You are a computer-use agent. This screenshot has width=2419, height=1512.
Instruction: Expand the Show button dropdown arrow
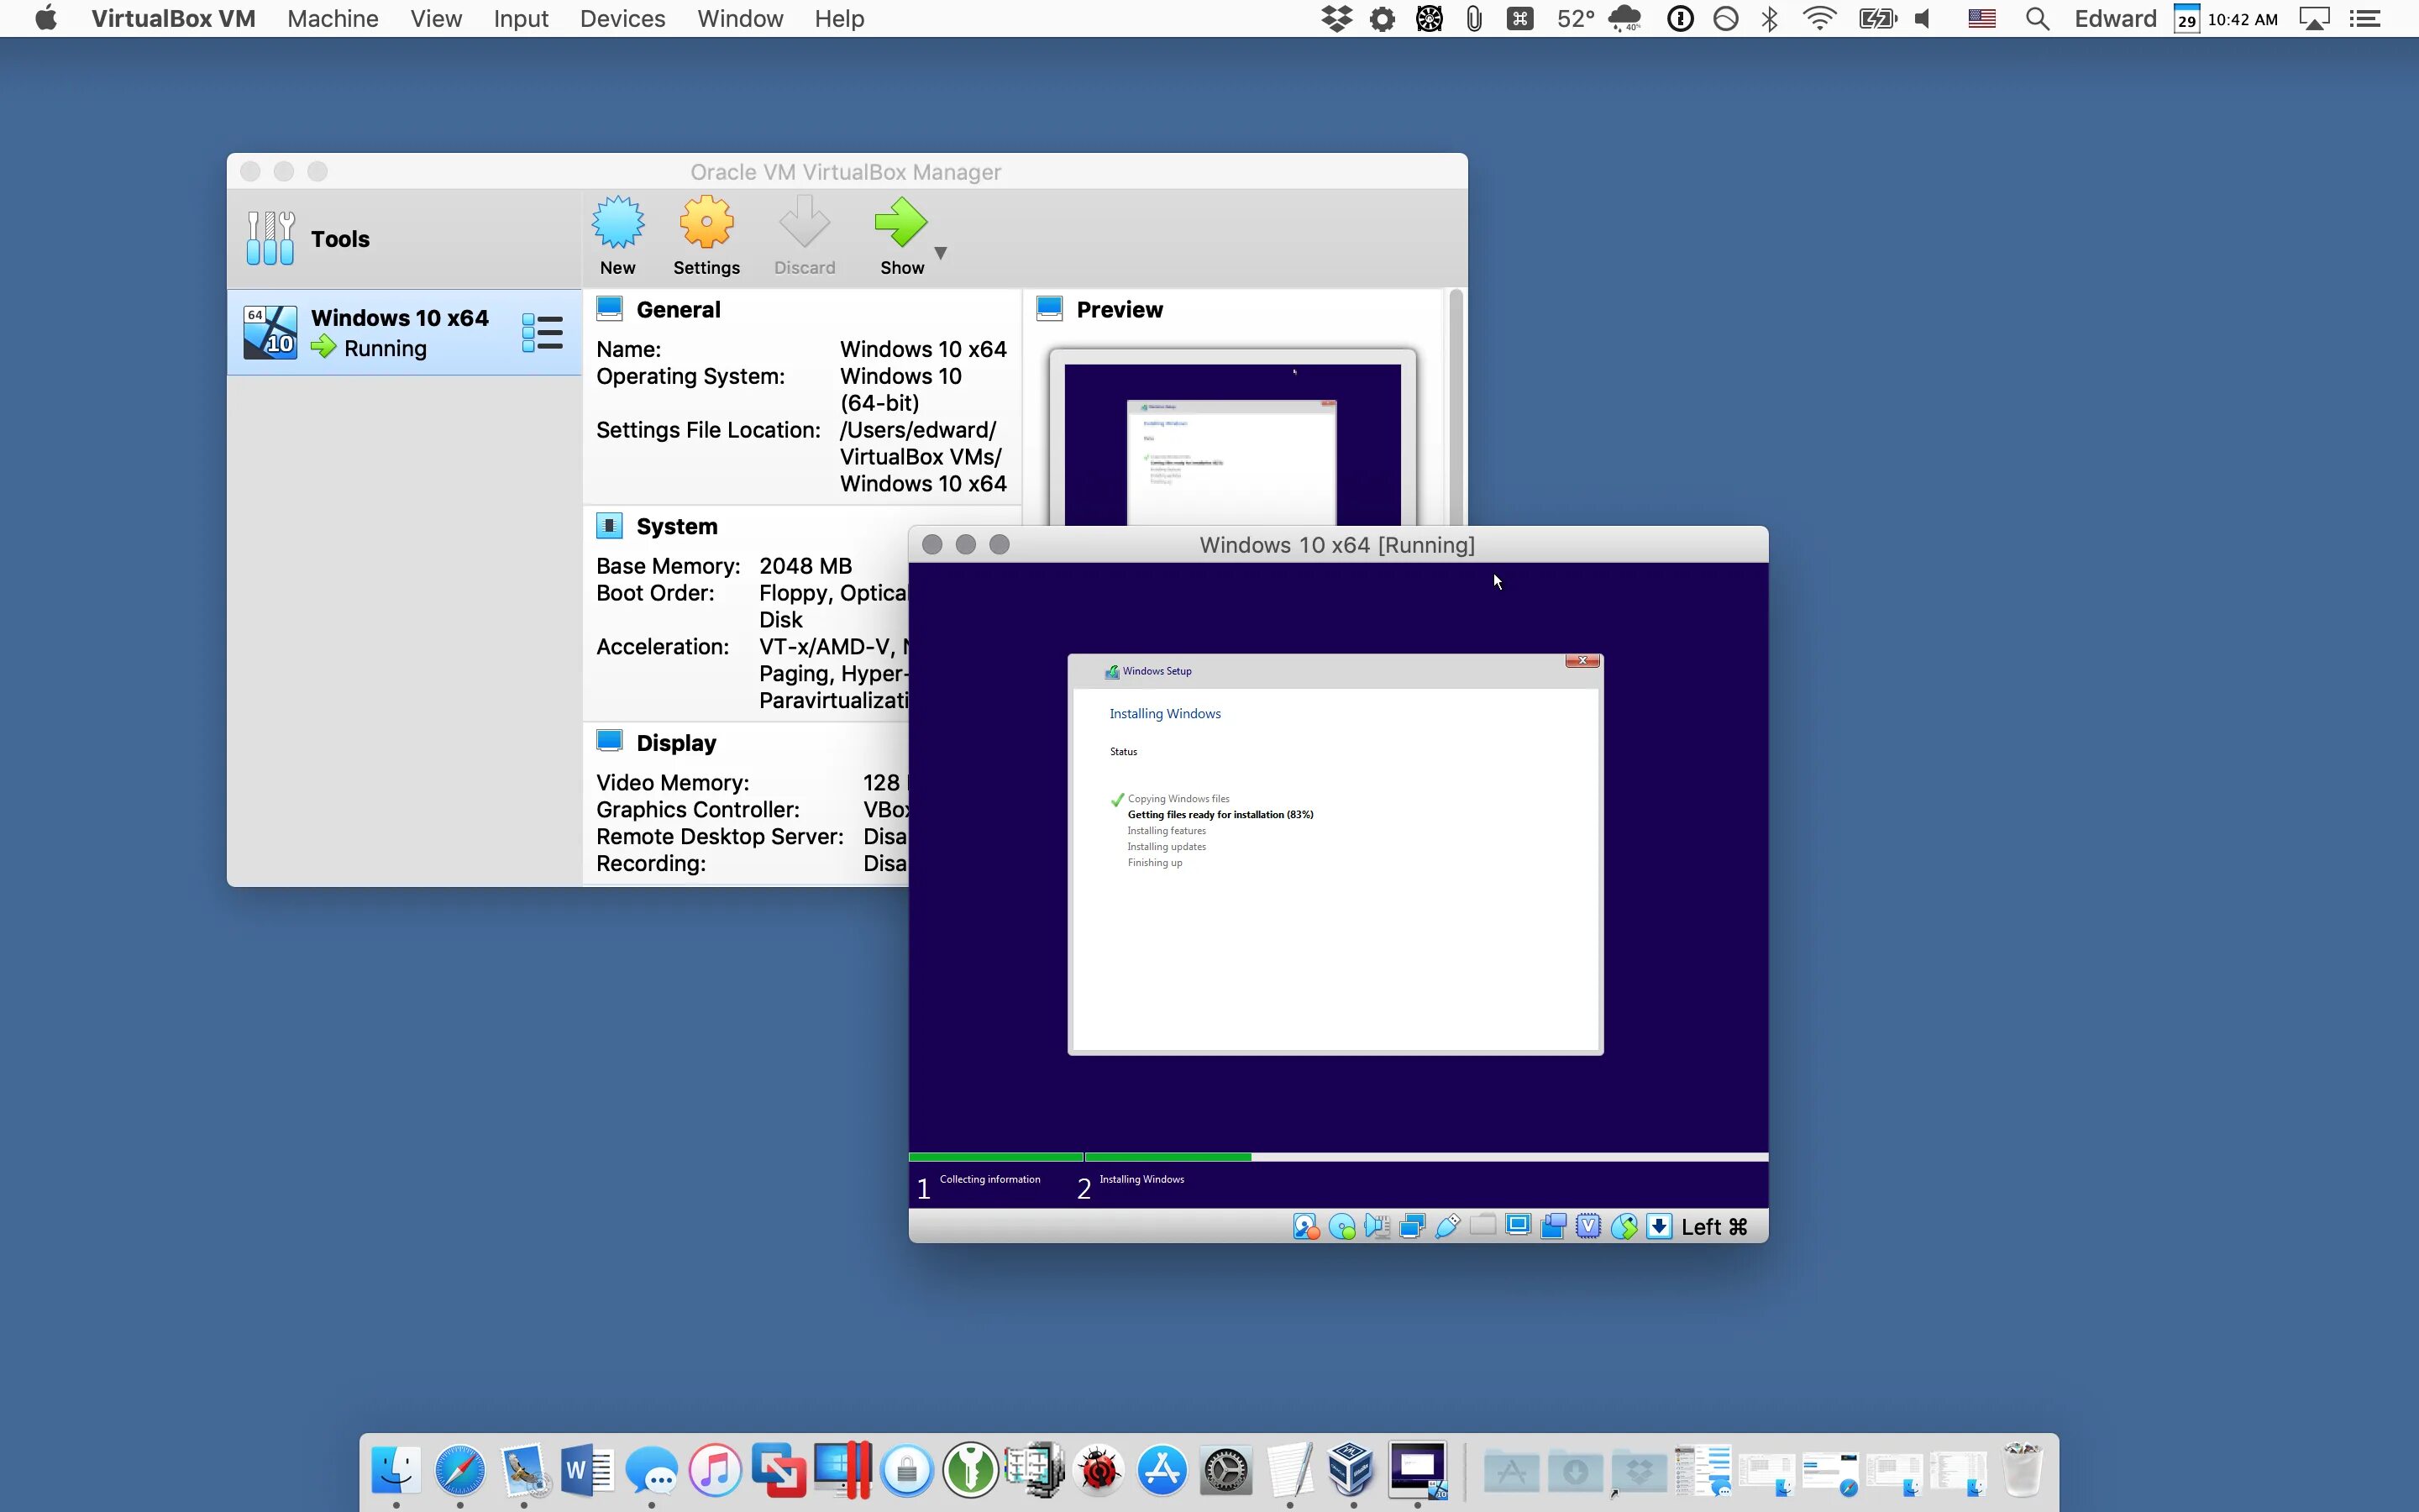941,253
